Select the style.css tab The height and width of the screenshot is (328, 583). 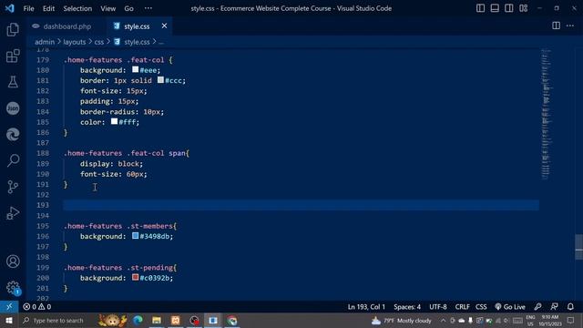click(137, 26)
